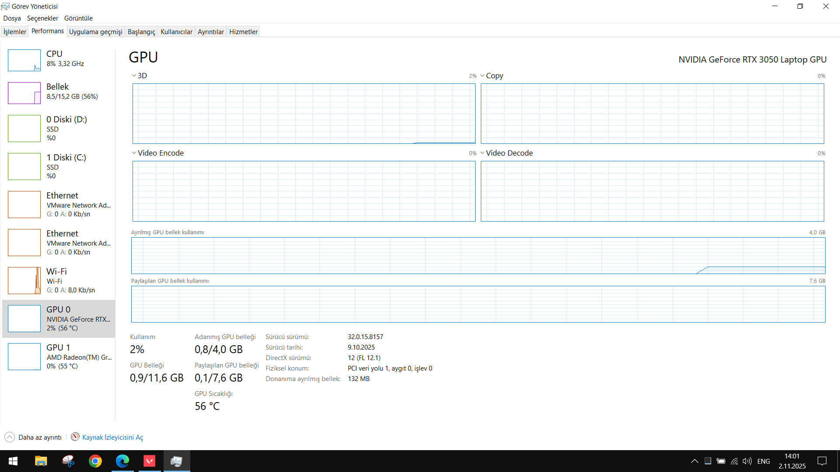Open Google Chrome from the taskbar
This screenshot has height=472, width=840.
point(95,461)
